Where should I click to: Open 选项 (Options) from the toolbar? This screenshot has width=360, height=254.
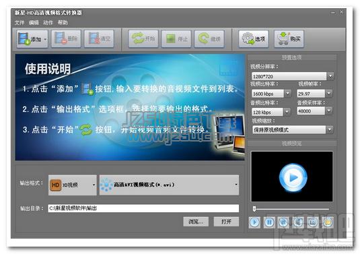coord(254,39)
